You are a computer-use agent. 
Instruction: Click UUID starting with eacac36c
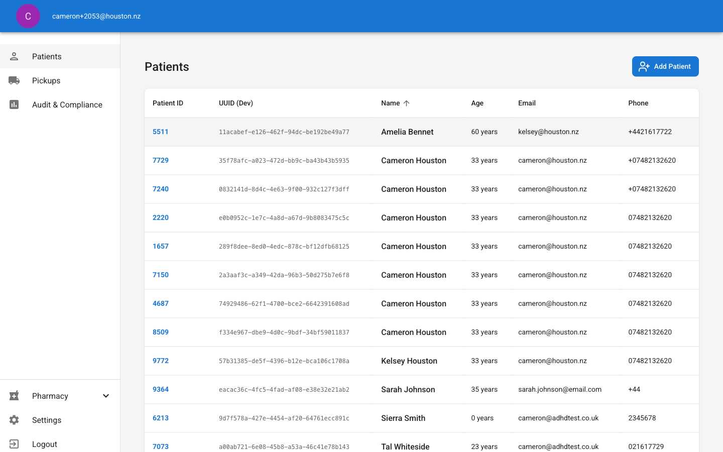point(284,390)
